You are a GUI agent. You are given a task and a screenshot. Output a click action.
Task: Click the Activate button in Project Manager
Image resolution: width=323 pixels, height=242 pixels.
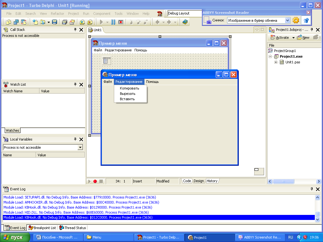click(x=279, y=37)
